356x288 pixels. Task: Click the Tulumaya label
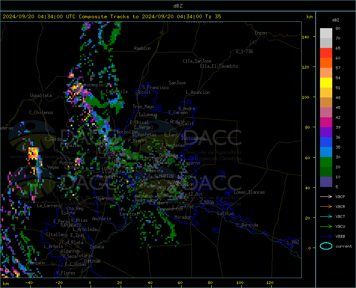[x=148, y=114]
